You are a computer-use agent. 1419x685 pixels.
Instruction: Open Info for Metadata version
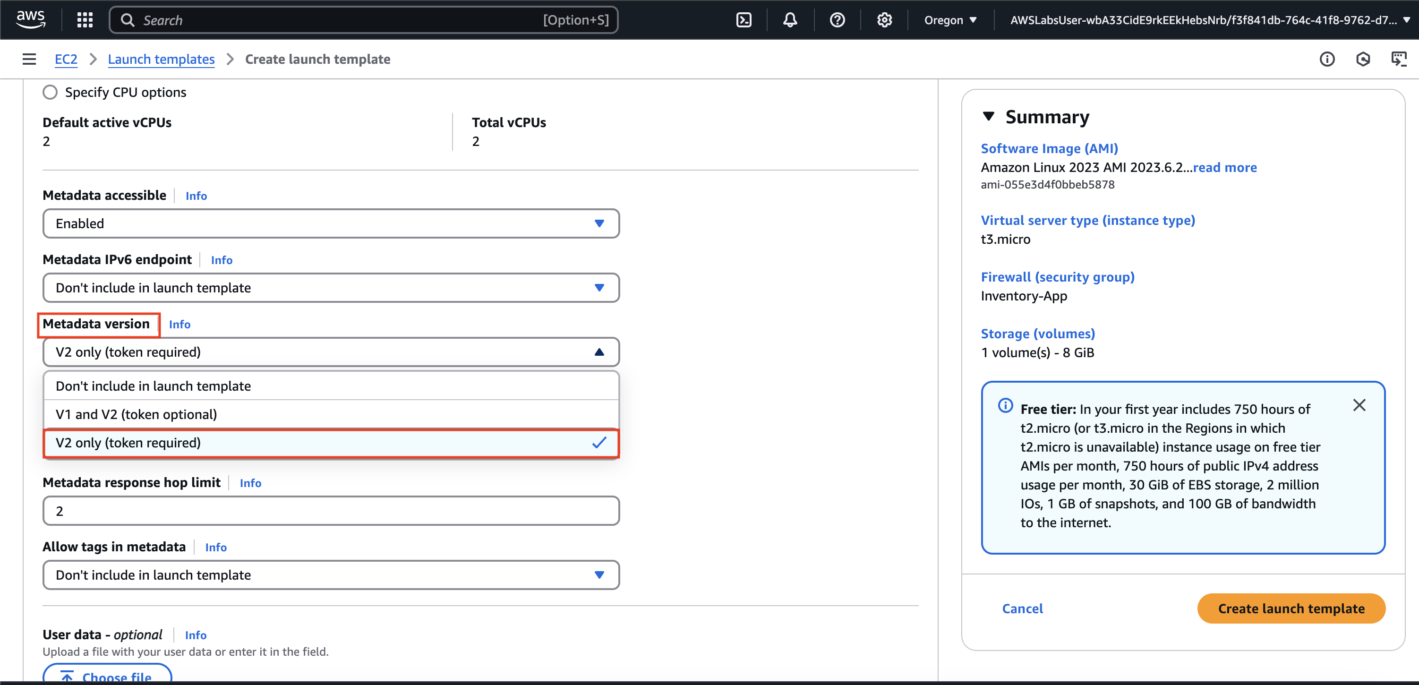pyautogui.click(x=180, y=325)
